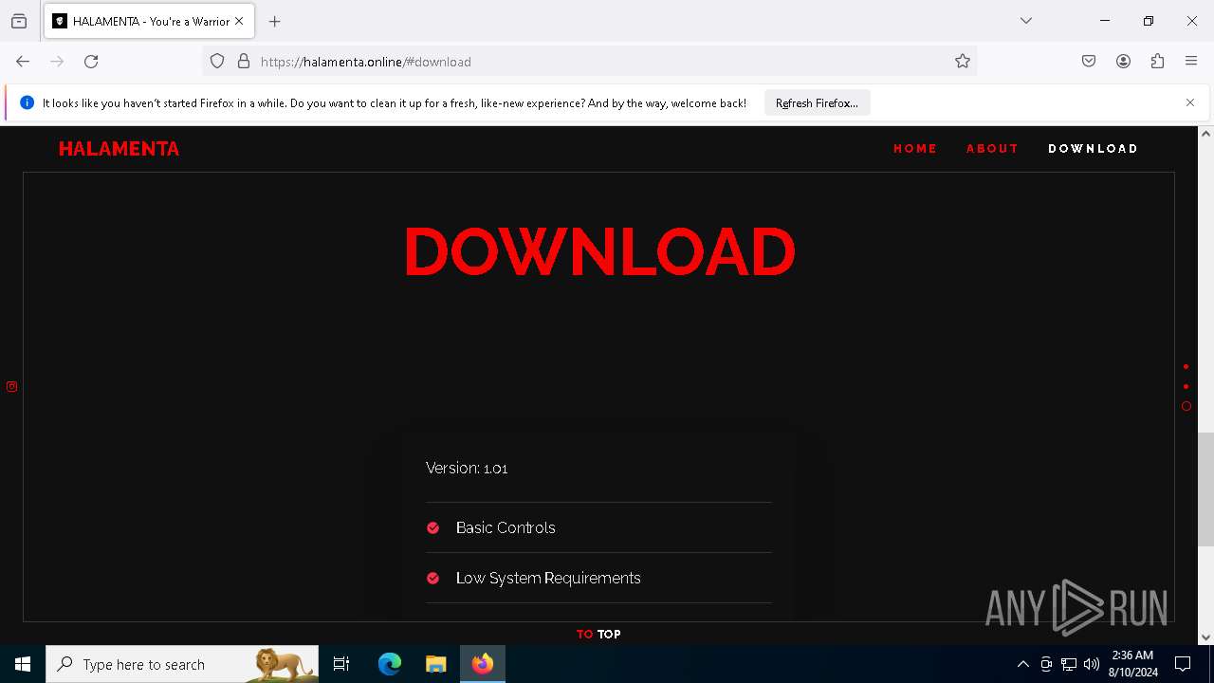Viewport: 1214px width, 683px height.
Task: Click the page vertical scrollbar thumb
Action: click(1205, 489)
